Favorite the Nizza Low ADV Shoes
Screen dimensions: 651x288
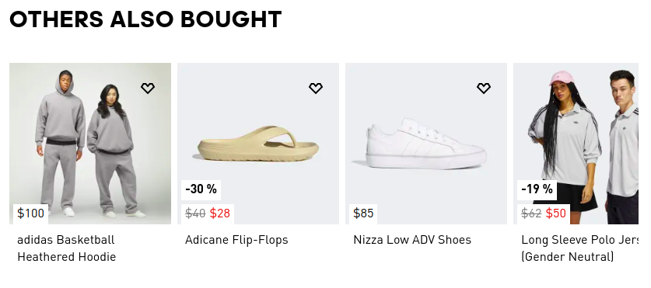point(484,88)
